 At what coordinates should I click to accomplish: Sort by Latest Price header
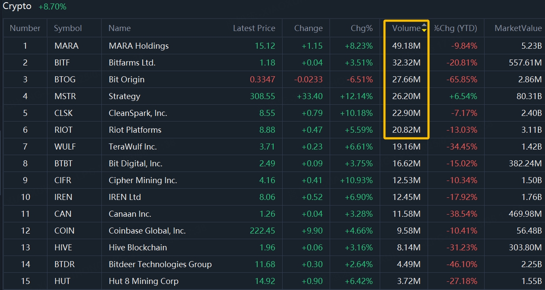(x=254, y=28)
